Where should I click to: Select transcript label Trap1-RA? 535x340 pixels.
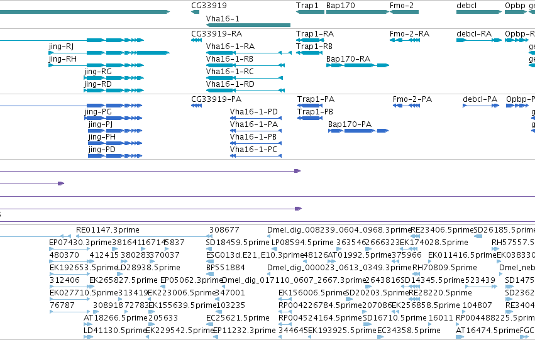tap(315, 34)
